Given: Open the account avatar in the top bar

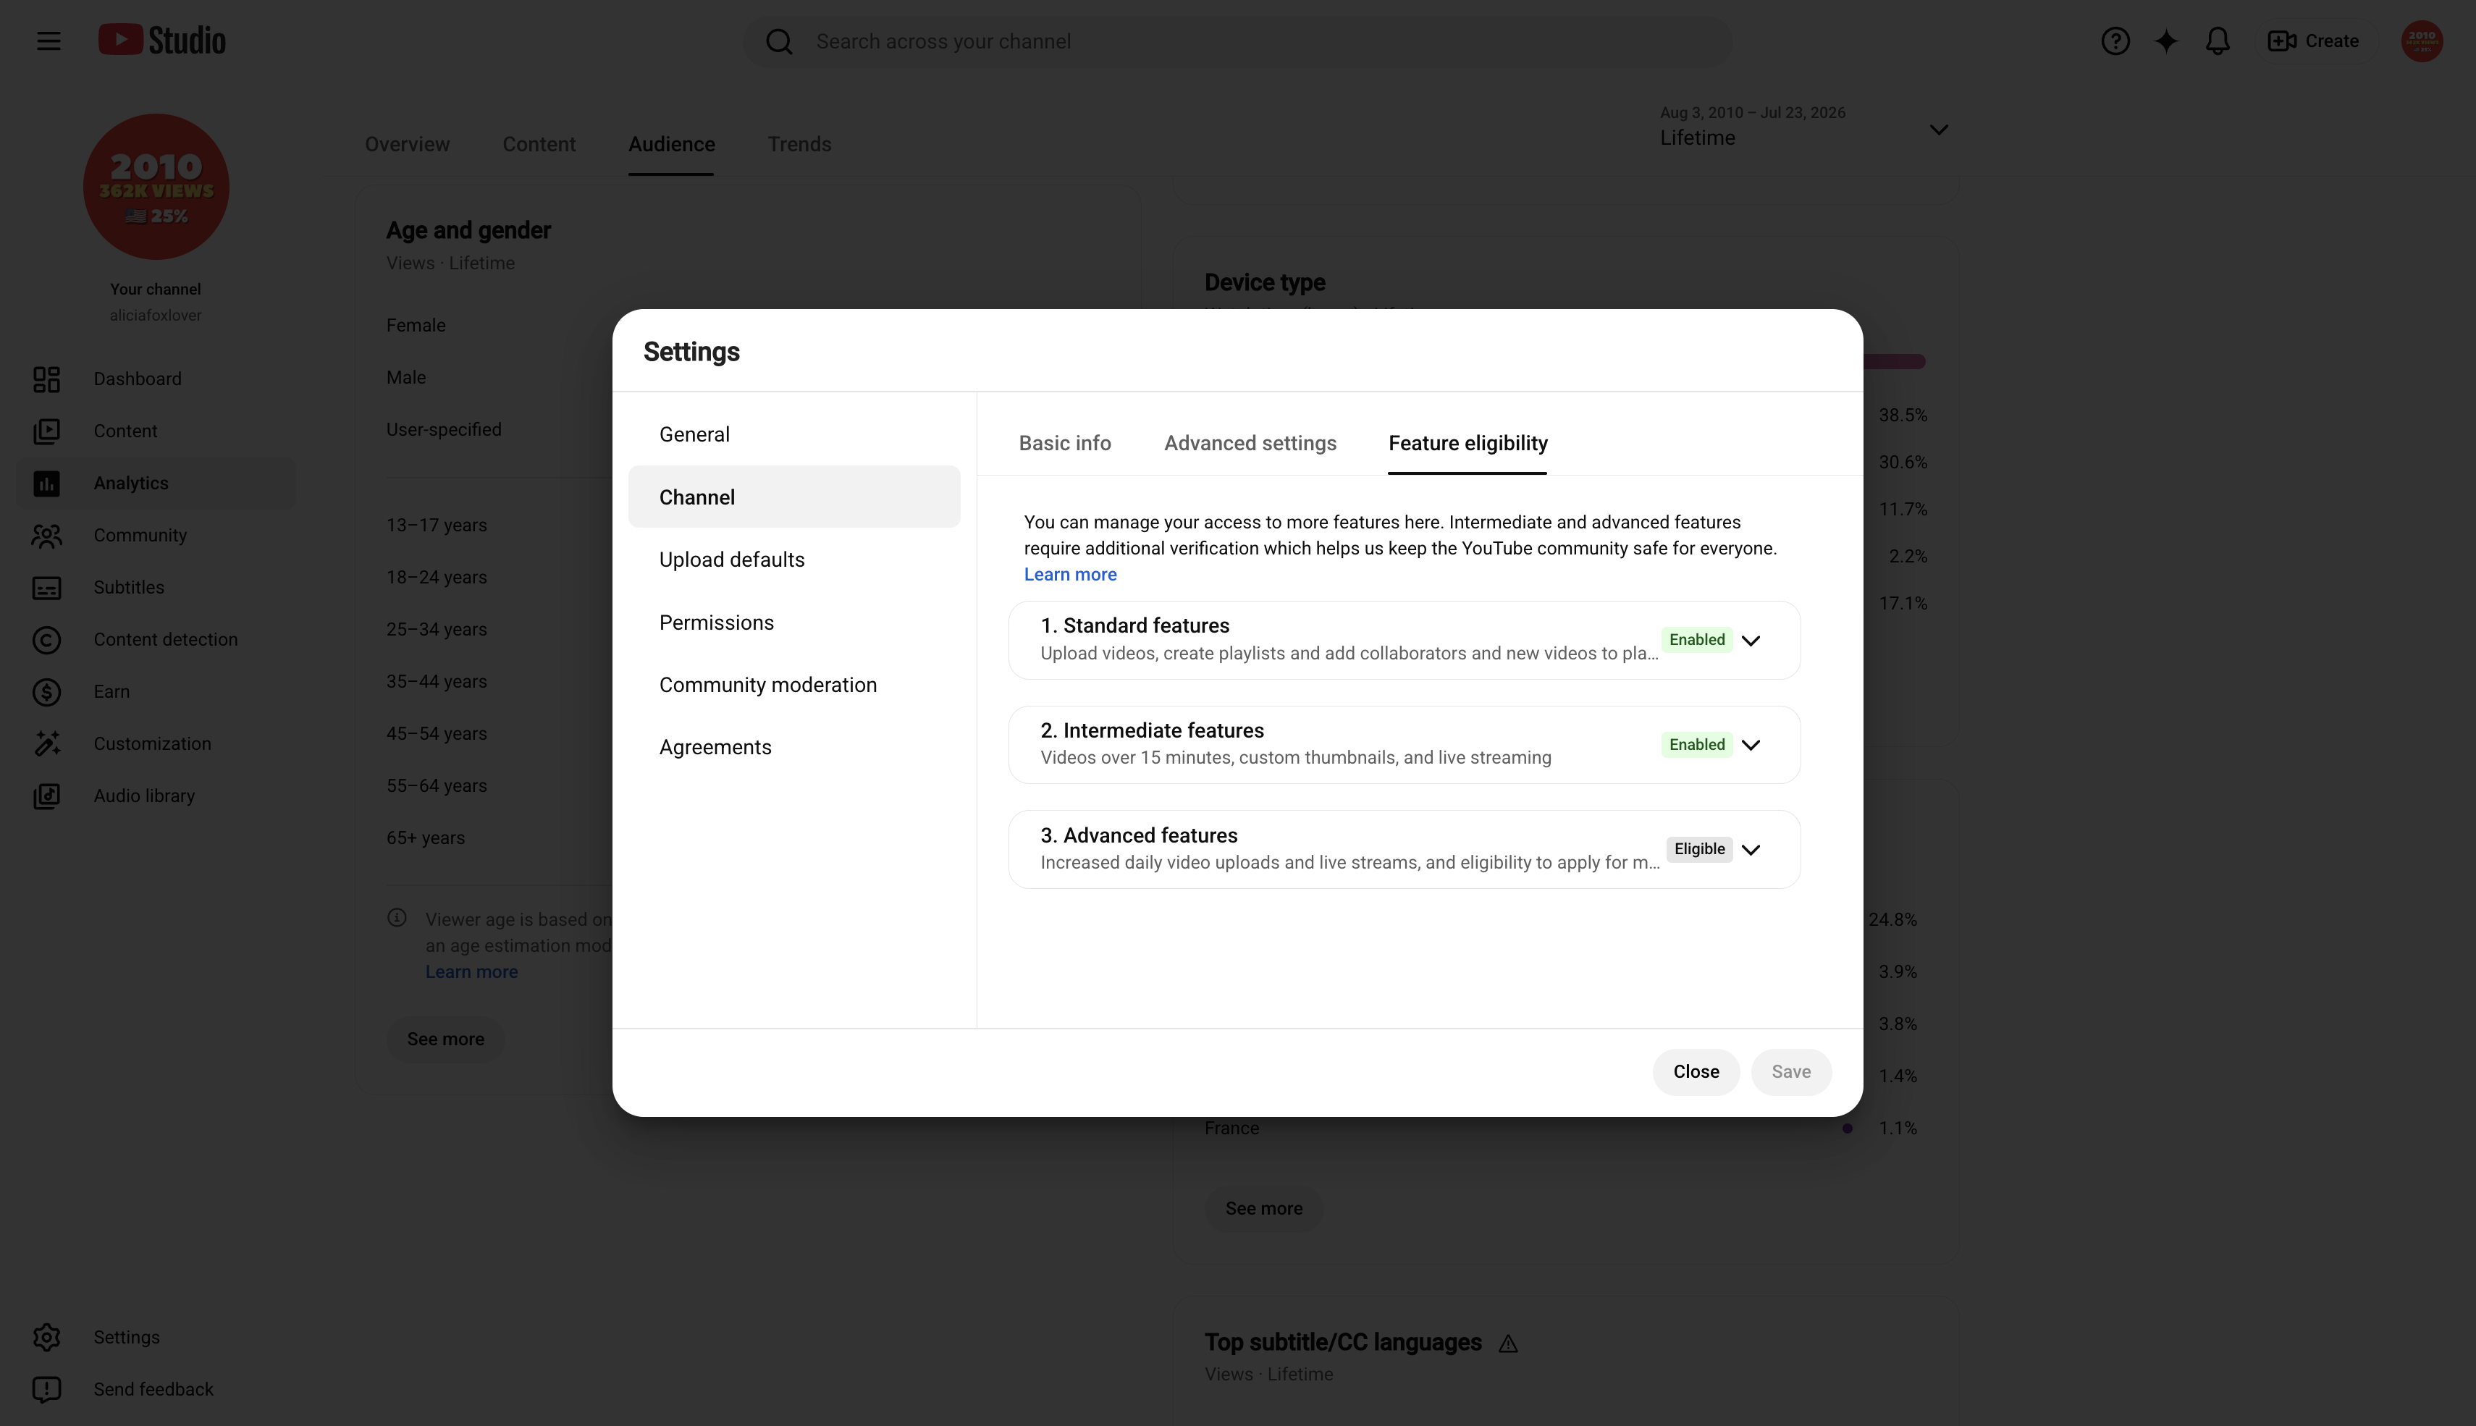Looking at the screenshot, I should 2421,41.
